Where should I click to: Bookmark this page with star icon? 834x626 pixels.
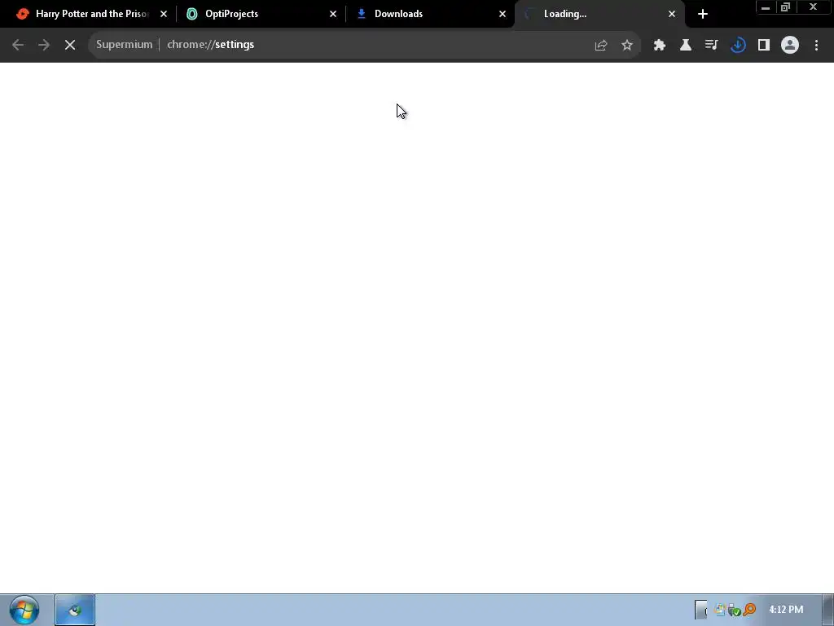627,46
